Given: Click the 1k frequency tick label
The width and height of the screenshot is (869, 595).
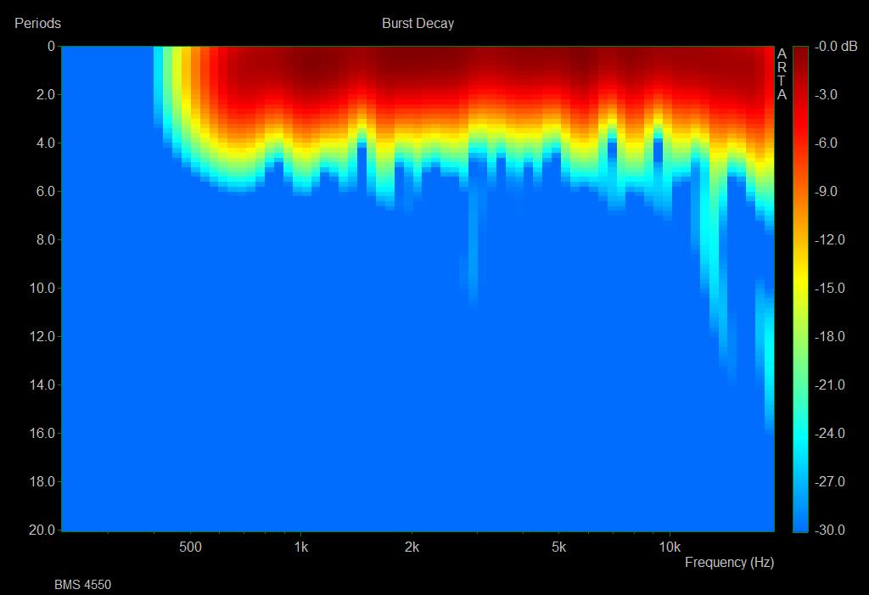Looking at the screenshot, I should (x=300, y=547).
